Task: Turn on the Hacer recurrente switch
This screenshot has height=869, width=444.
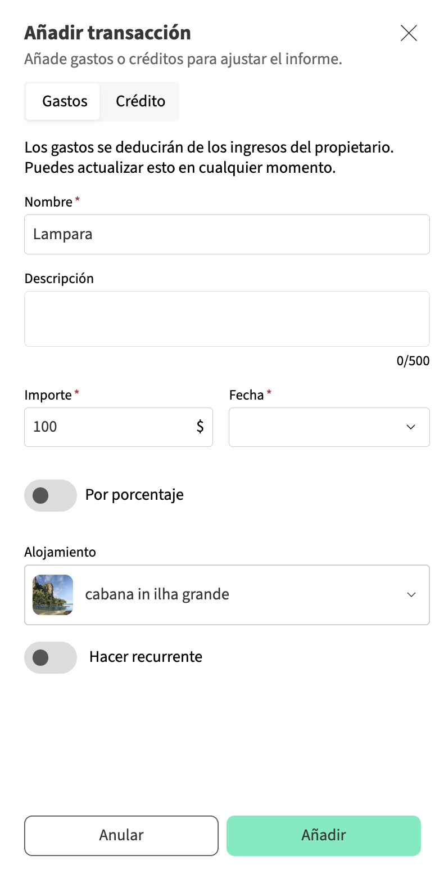Action: (x=51, y=657)
